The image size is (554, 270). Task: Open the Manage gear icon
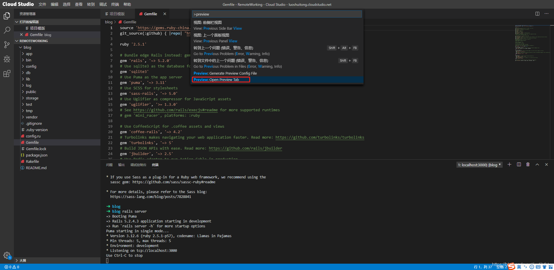(7, 255)
